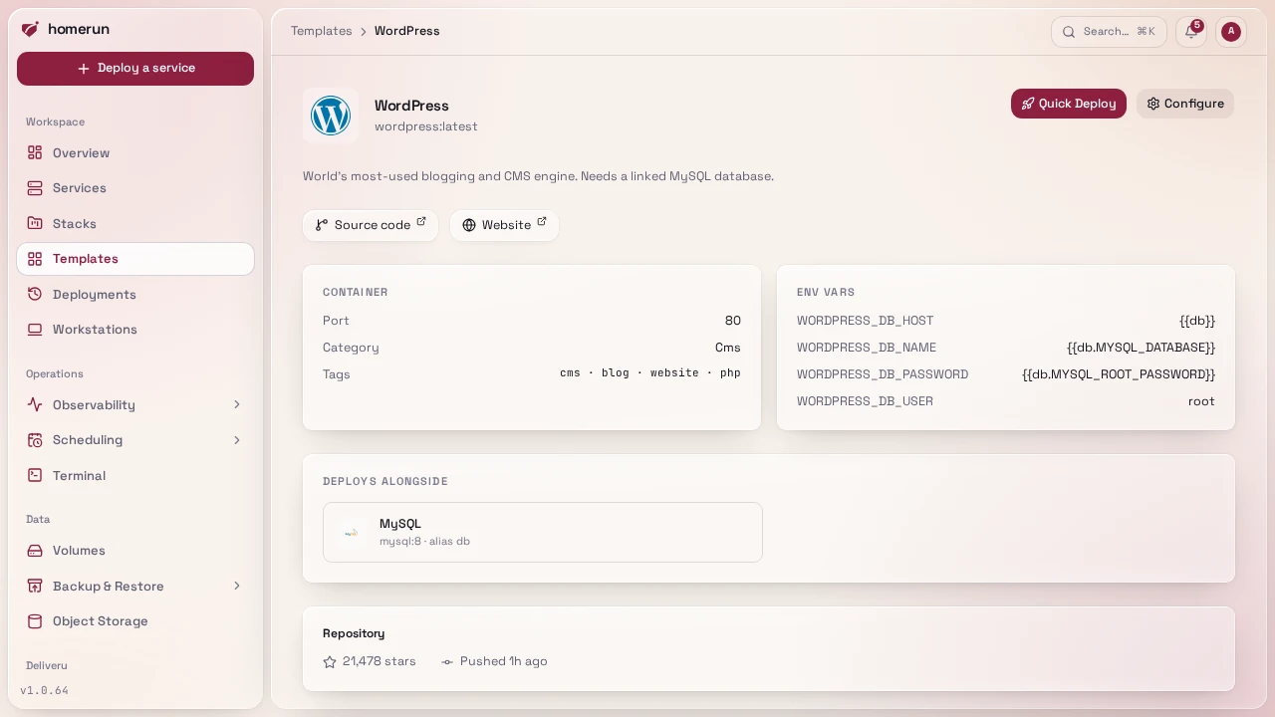Click the Deployments history icon
Screen dimensions: 1275x717
pyautogui.click(x=35, y=294)
